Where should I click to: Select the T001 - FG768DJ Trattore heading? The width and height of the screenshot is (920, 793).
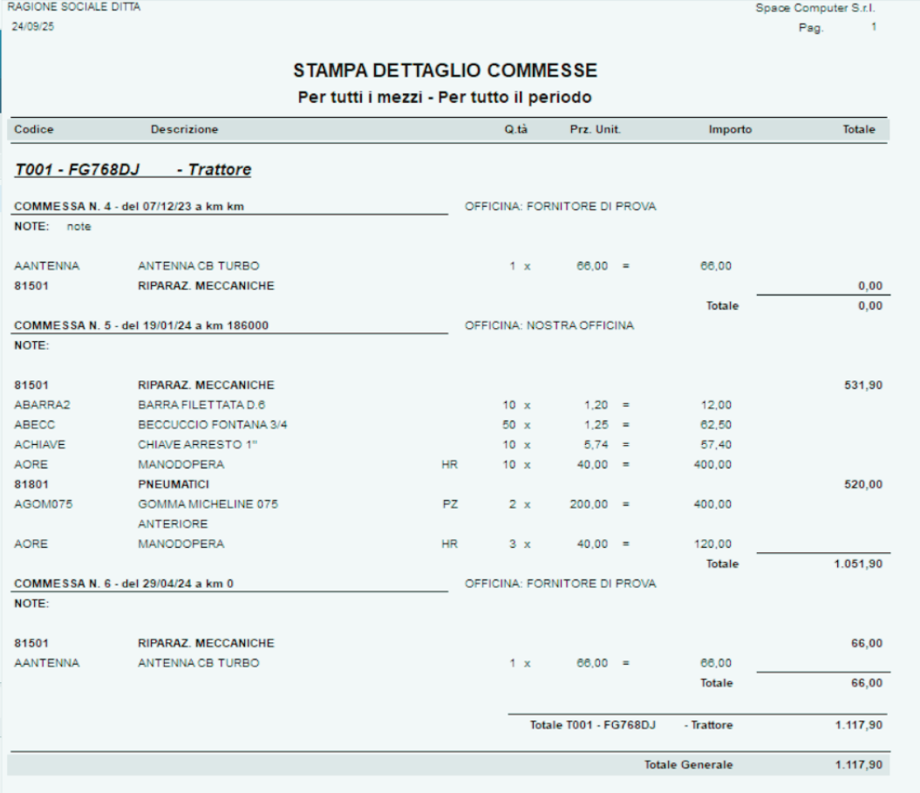pos(133,169)
